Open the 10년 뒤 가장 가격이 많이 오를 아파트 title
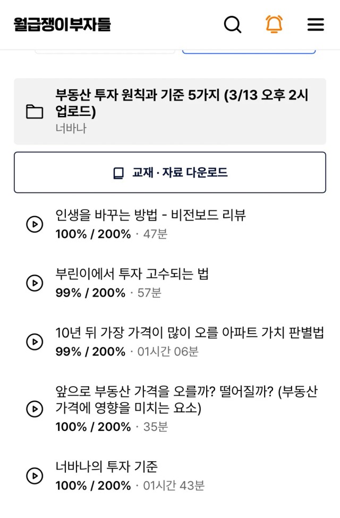This screenshot has height=518, width=340. click(190, 333)
